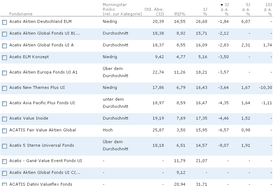Open Acatis Aktien Global Fonds UI A fund
Image resolution: width=275 pixels, height=186 pixels.
42,45
